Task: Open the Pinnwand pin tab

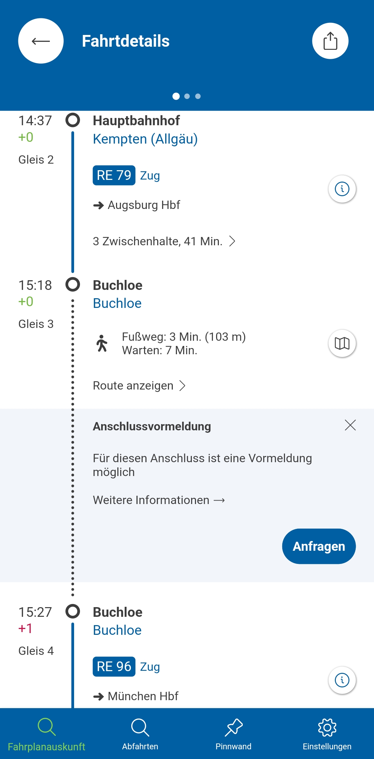Action: pyautogui.click(x=233, y=733)
